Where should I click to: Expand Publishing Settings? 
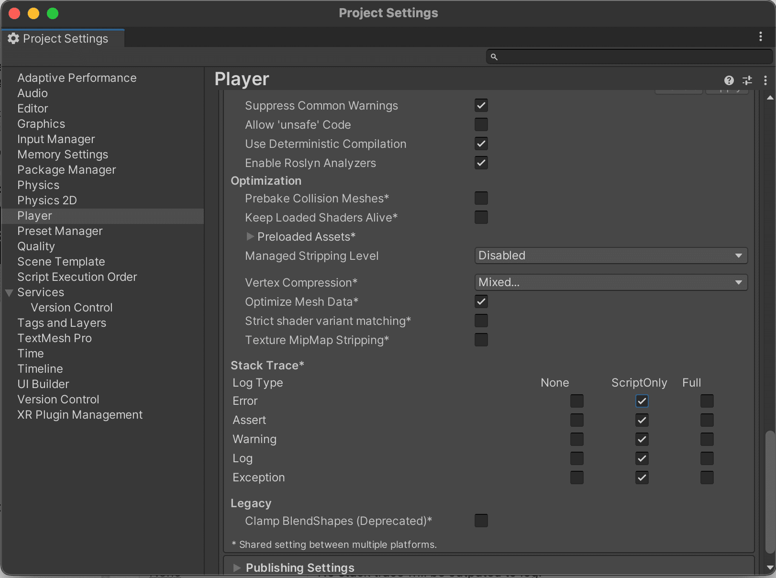click(237, 568)
